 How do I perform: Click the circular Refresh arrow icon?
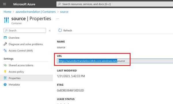(60, 30)
